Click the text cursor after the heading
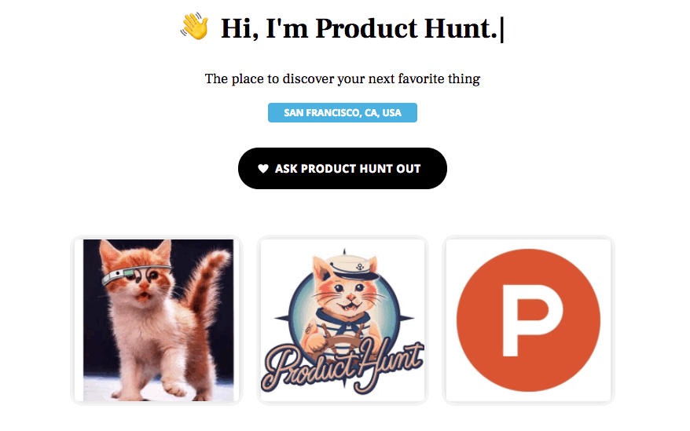The width and height of the screenshot is (690, 431). (502, 29)
